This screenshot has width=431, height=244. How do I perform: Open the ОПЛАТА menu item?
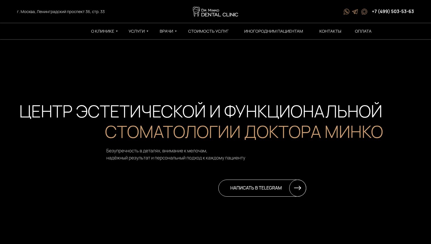[363, 31]
